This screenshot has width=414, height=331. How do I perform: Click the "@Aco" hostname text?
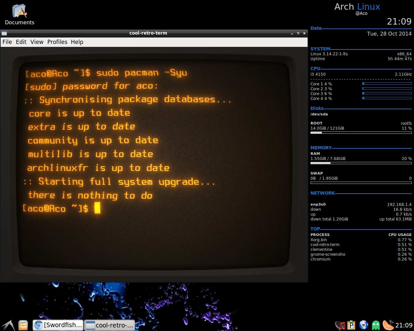(x=361, y=14)
